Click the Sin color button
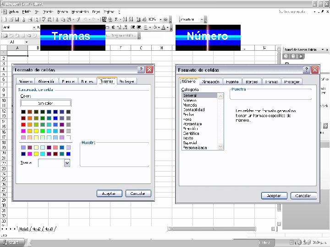 [x=46, y=103]
